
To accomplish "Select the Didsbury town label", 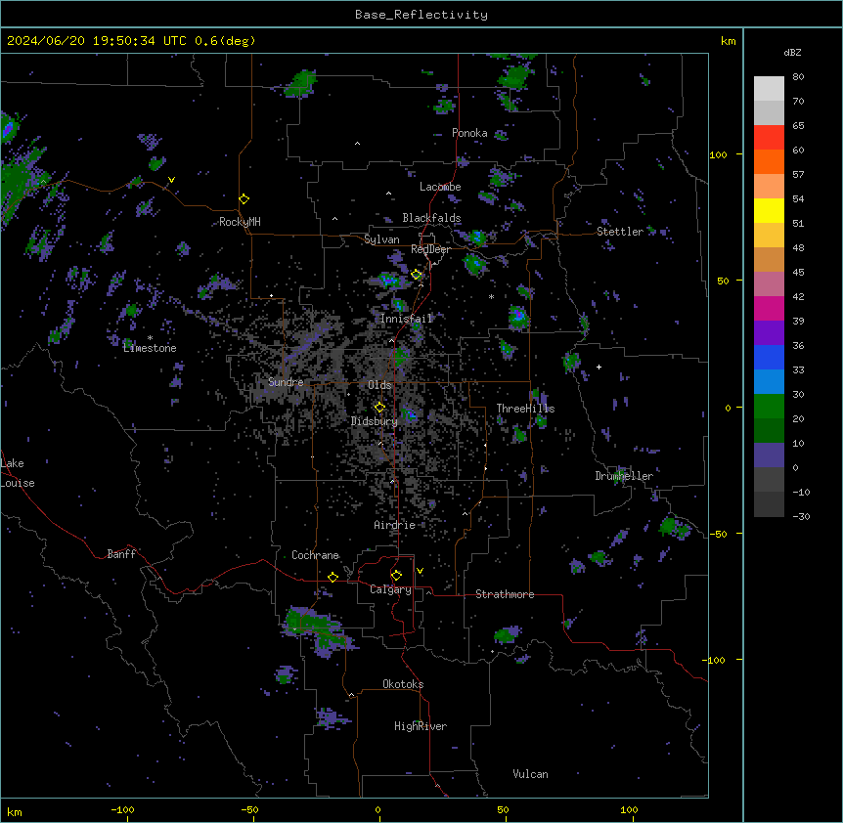I will pyautogui.click(x=375, y=421).
